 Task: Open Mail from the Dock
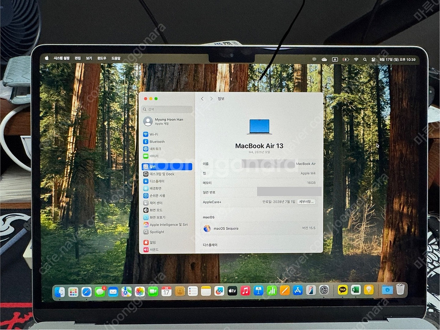point(113,292)
